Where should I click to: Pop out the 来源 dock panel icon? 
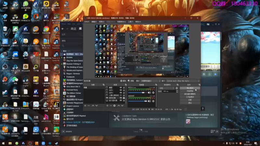[x=126, y=85]
